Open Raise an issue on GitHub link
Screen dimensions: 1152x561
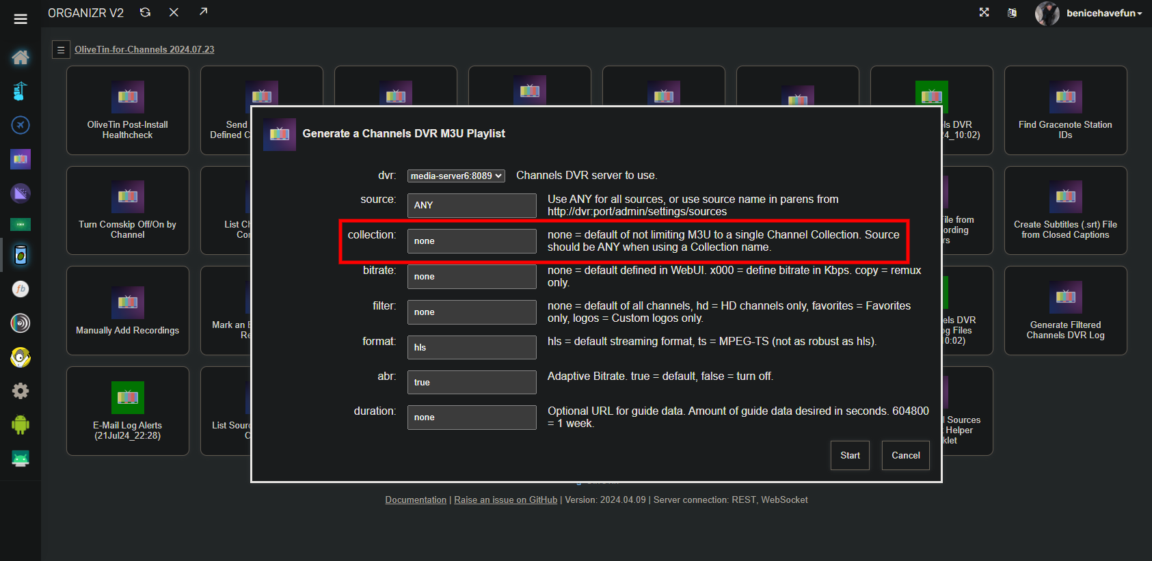click(506, 500)
